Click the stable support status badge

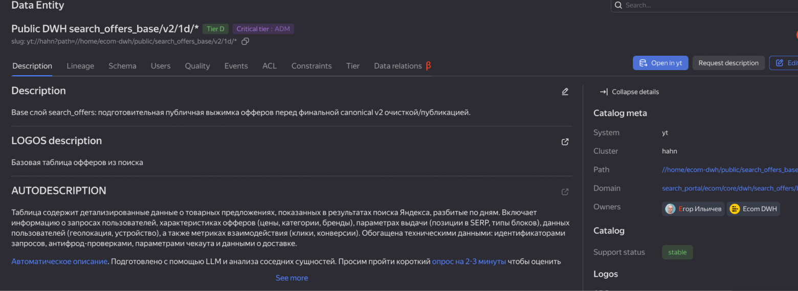click(x=677, y=252)
